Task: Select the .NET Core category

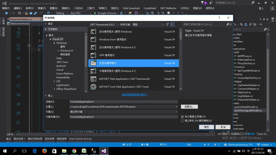Action: 62,62
